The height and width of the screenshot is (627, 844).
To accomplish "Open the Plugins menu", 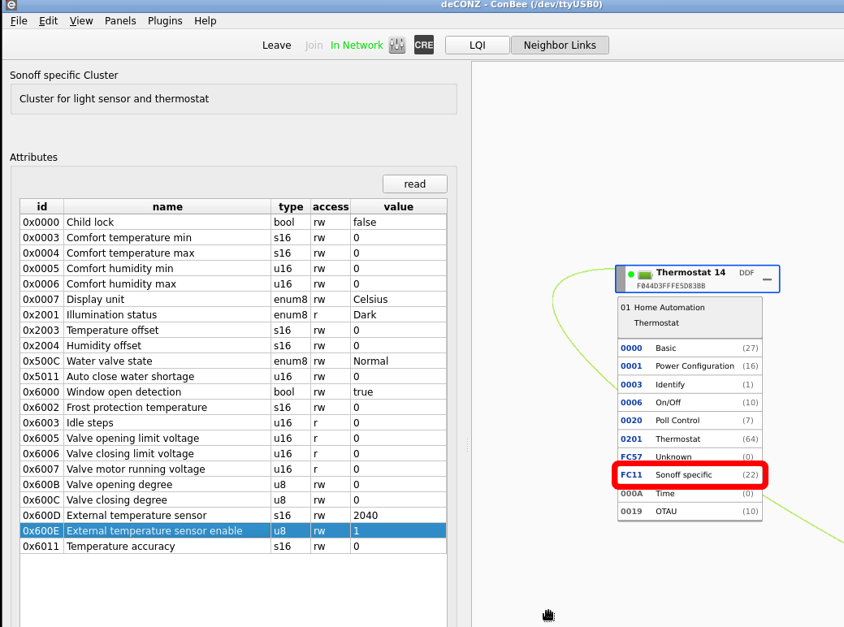I will (x=165, y=21).
